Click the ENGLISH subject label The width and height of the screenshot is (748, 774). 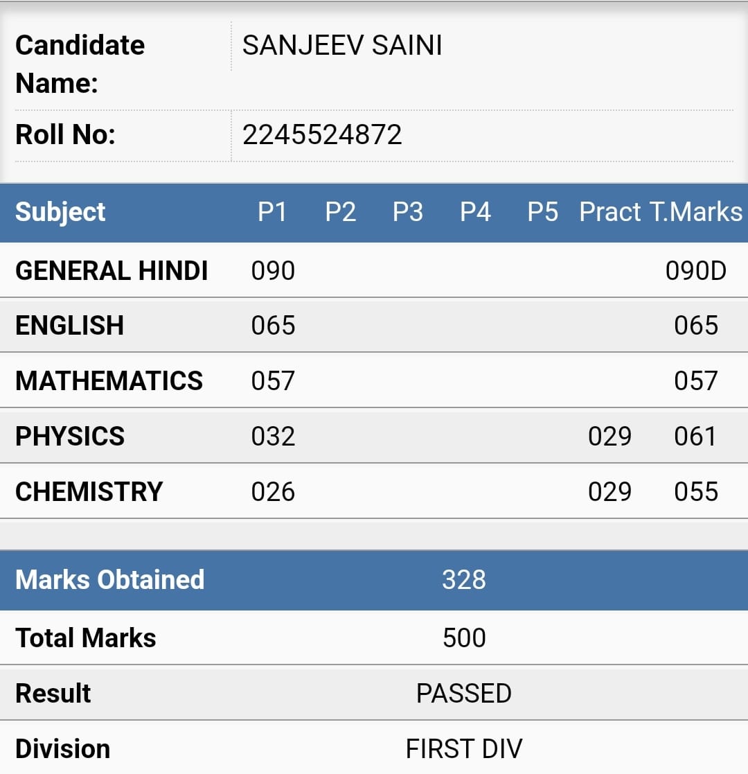(69, 325)
